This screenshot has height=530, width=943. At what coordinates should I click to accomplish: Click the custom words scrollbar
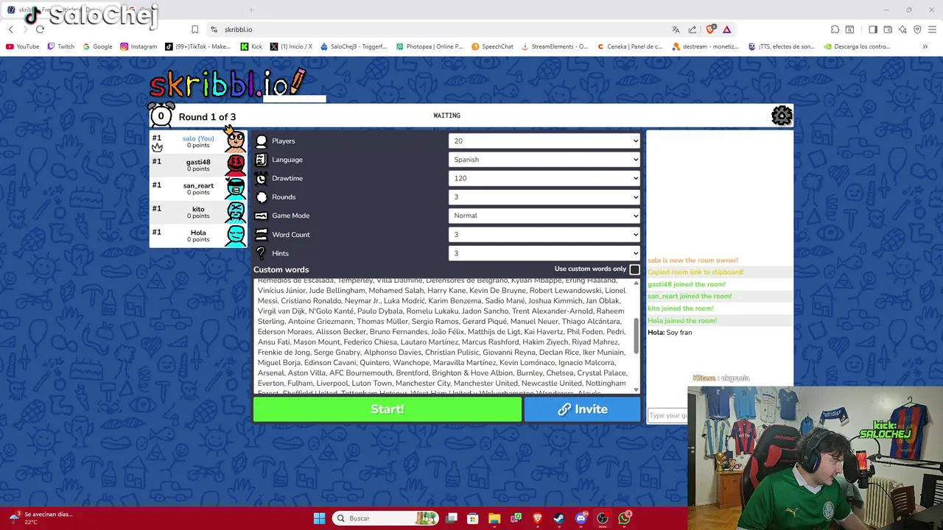[x=637, y=336]
